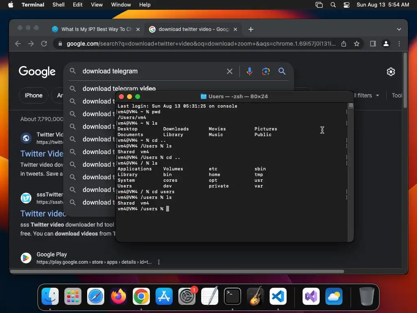Open Google Play result options menu
Screen dimensions: 417x313
pyautogui.click(x=159, y=262)
